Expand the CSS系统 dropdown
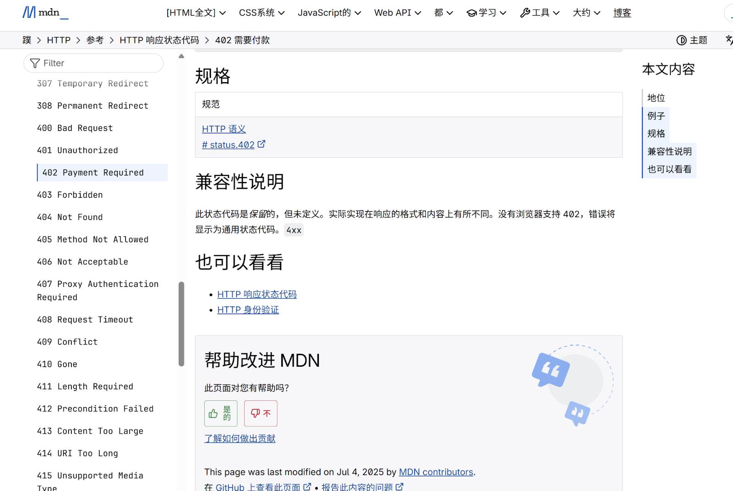 [261, 13]
